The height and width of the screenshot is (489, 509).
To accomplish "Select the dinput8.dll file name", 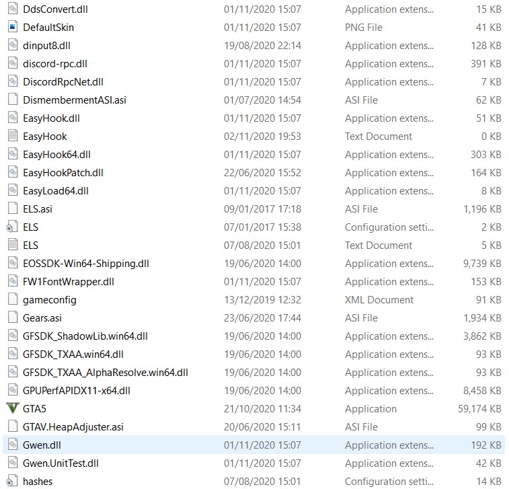I will tap(46, 46).
